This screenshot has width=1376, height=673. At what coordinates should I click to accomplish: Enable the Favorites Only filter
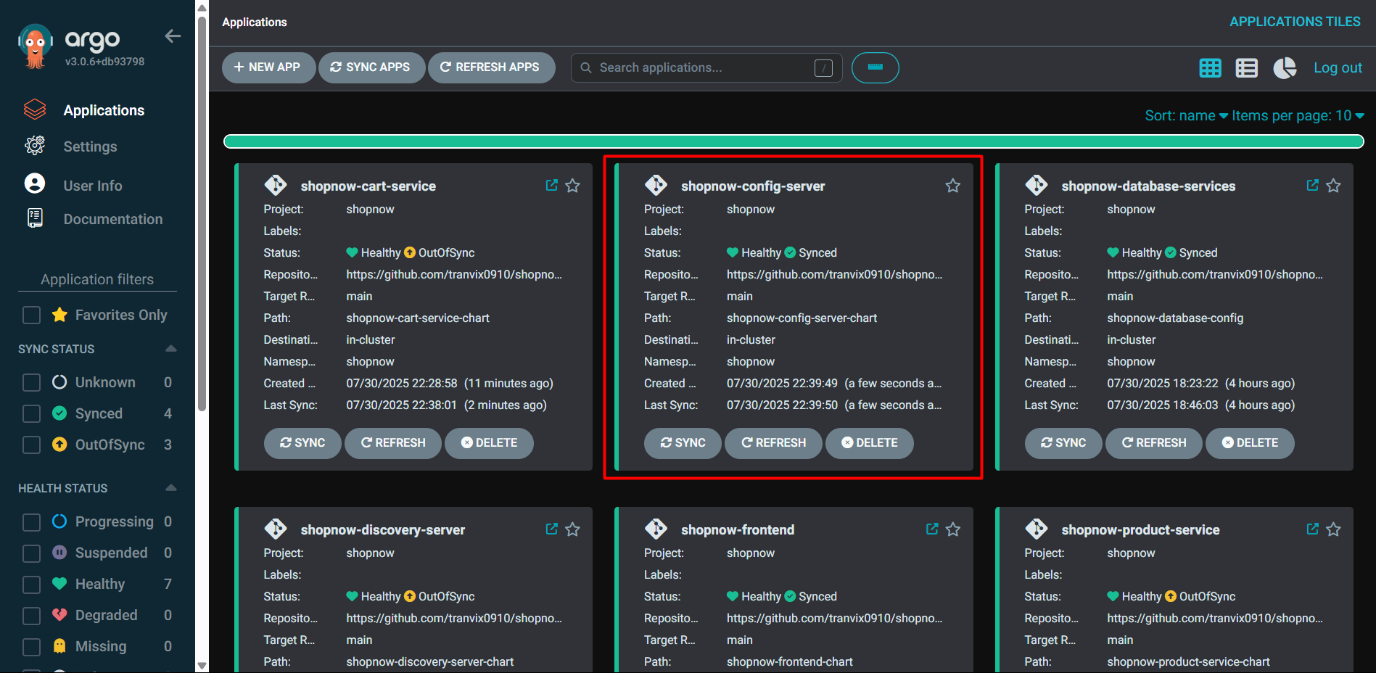coord(31,315)
